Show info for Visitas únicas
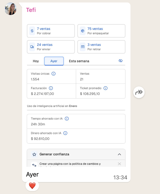 pos(54,74)
